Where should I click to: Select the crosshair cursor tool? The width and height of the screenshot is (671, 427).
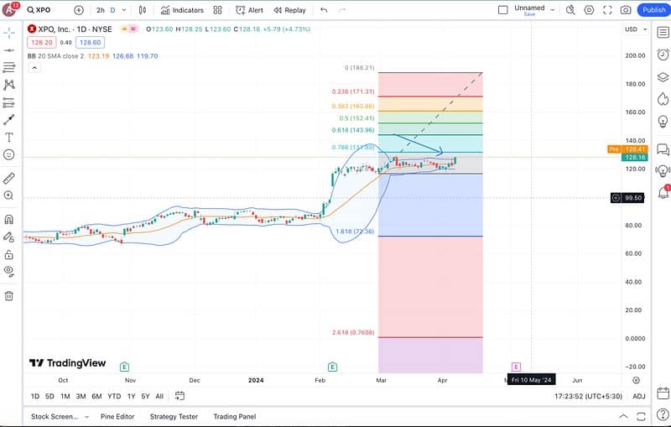tap(9, 33)
